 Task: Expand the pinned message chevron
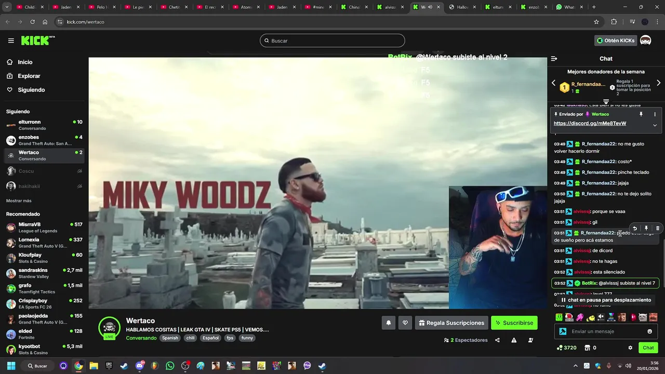point(655,125)
